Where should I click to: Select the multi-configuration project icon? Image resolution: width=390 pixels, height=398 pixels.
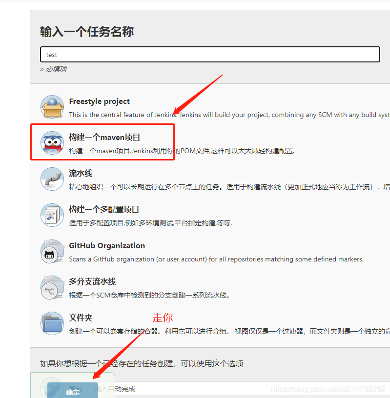[52, 215]
